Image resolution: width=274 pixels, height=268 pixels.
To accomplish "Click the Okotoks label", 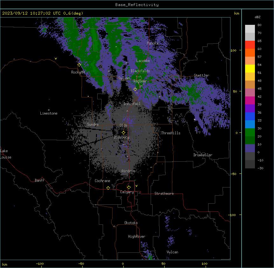I will tap(131, 223).
